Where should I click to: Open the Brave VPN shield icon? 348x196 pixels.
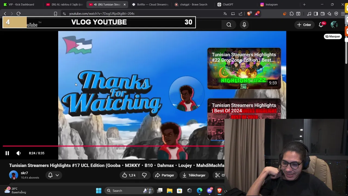pyautogui.click(x=336, y=14)
